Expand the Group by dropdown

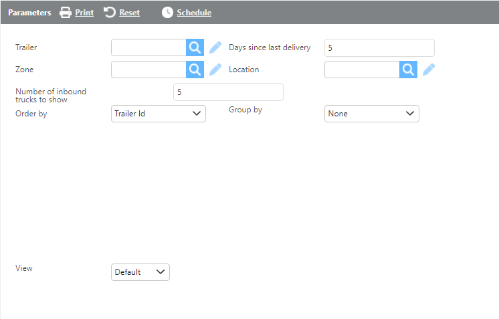[371, 114]
